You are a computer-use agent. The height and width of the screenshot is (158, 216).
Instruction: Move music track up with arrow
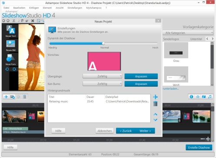pyautogui.click(x=155, y=114)
